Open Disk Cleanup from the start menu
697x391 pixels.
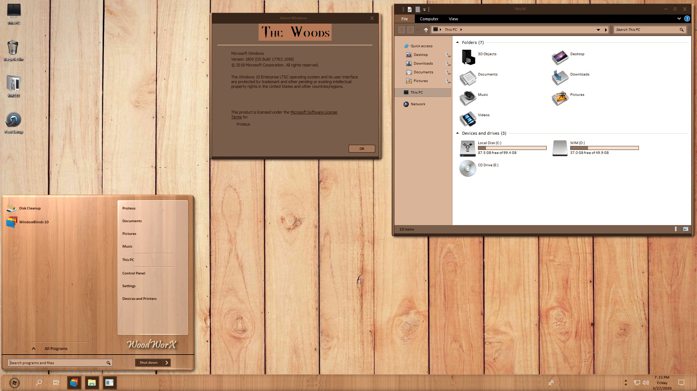24,208
